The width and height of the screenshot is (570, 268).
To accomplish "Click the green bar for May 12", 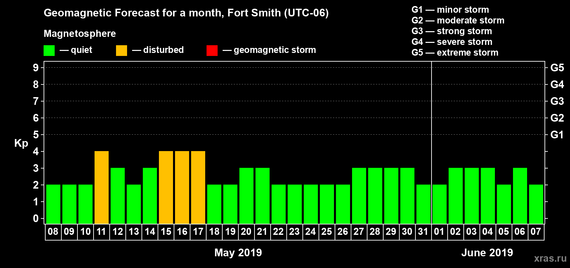I will coord(118,196).
